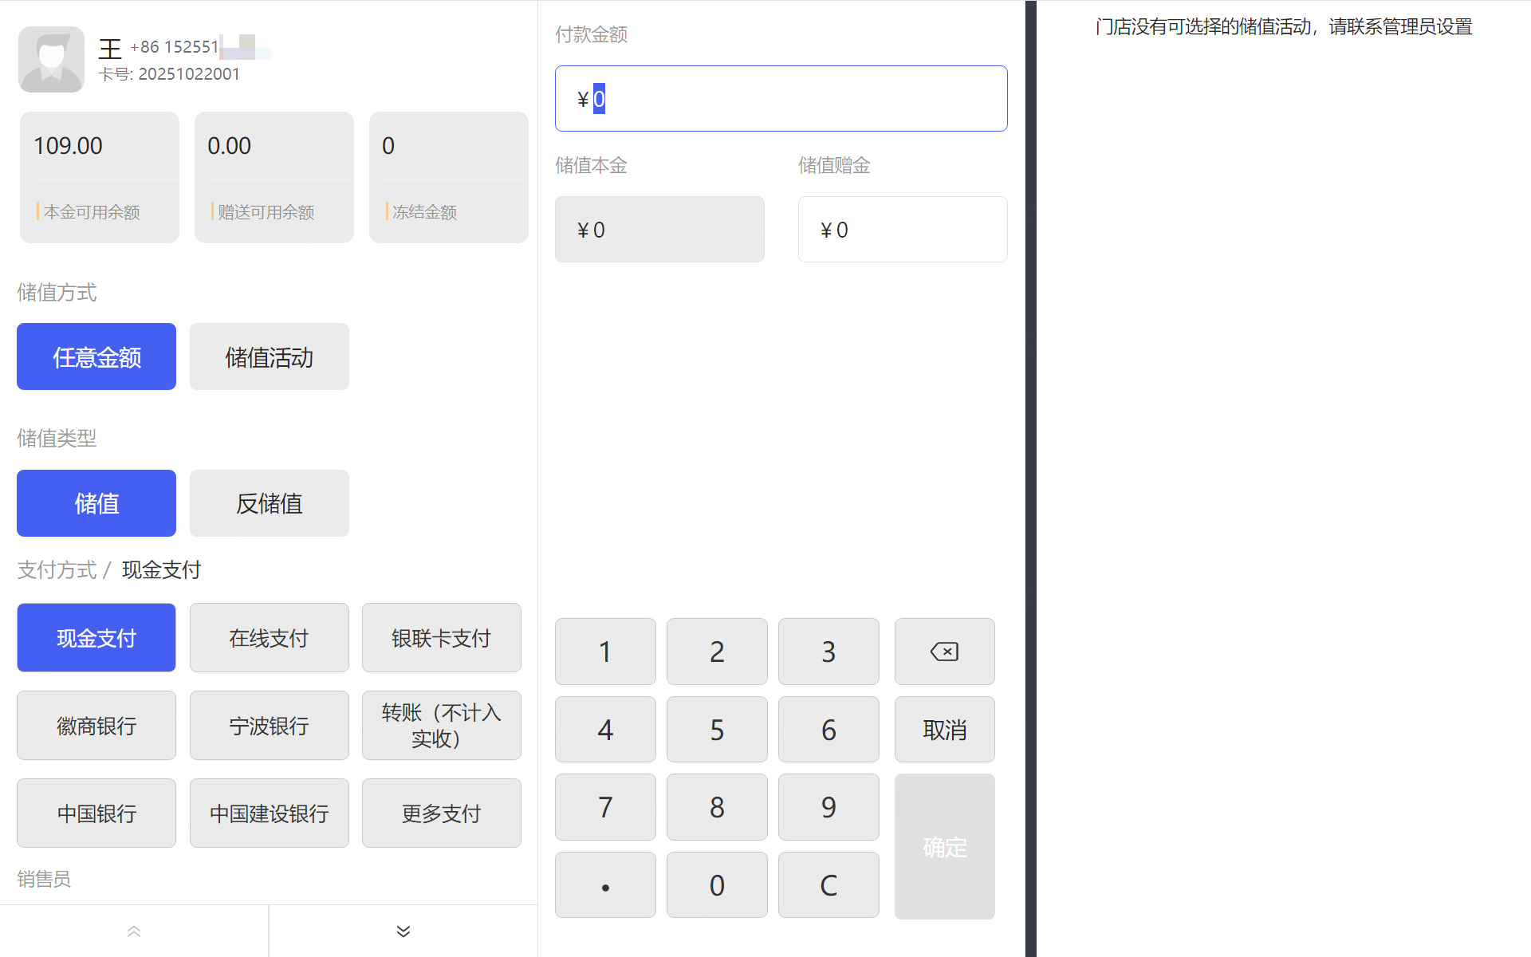This screenshot has width=1531, height=957.
Task: Select 储值 recharge type
Action: coord(96,503)
